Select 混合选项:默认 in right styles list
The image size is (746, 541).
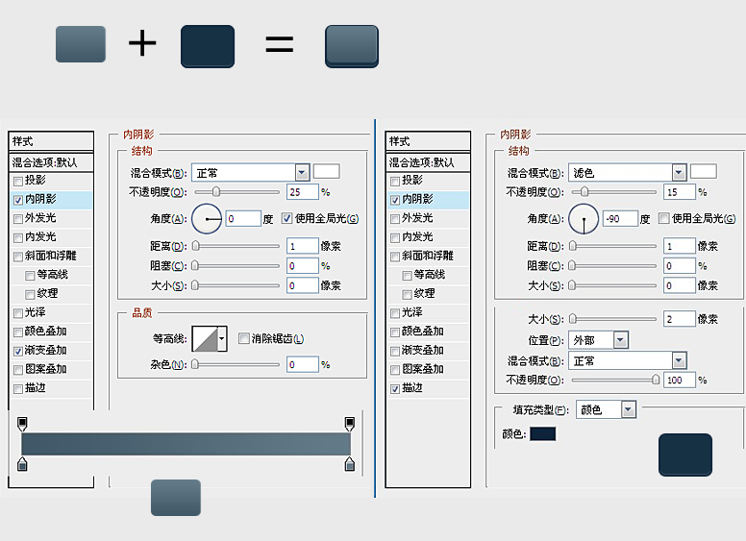point(428,162)
